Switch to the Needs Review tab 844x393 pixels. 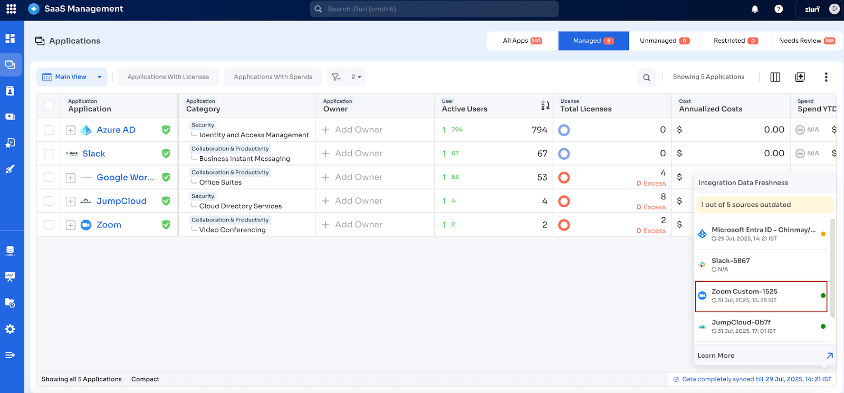pyautogui.click(x=807, y=41)
